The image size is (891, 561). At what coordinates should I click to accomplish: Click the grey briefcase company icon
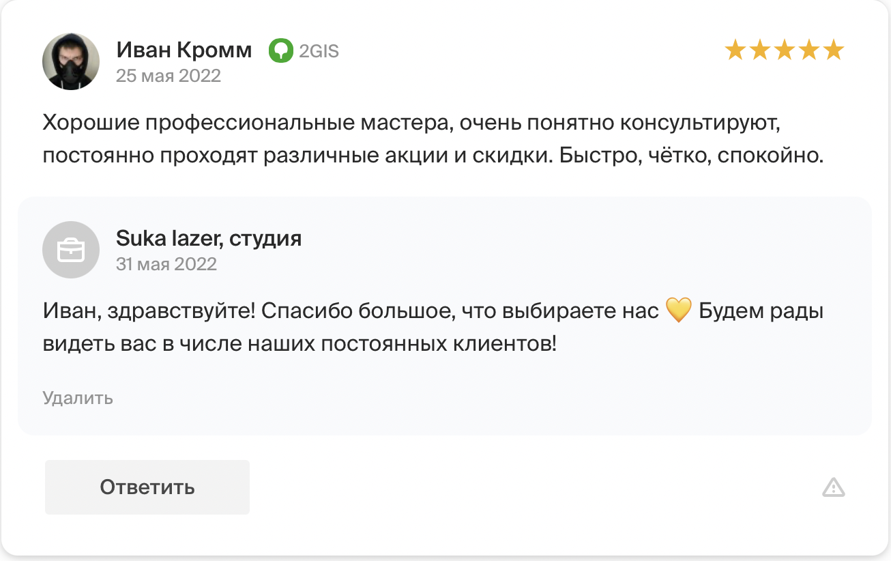(71, 250)
